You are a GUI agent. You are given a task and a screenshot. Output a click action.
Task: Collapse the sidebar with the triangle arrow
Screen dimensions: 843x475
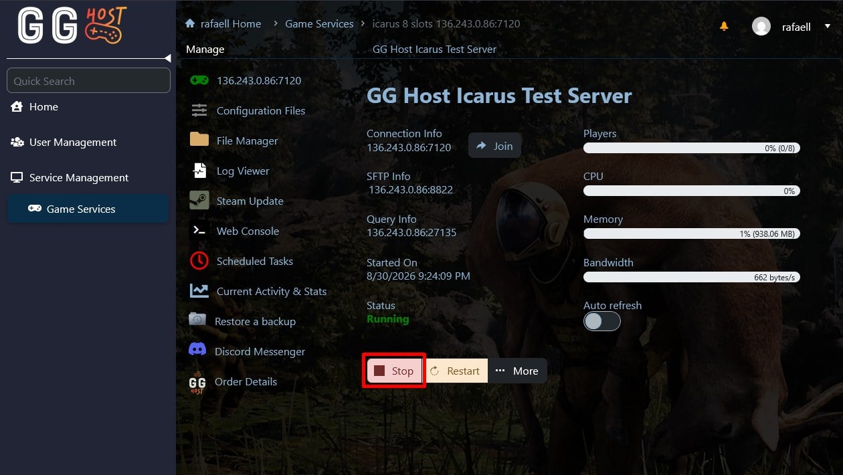coord(167,58)
